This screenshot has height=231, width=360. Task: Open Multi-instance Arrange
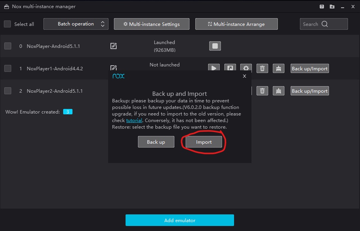click(x=236, y=24)
